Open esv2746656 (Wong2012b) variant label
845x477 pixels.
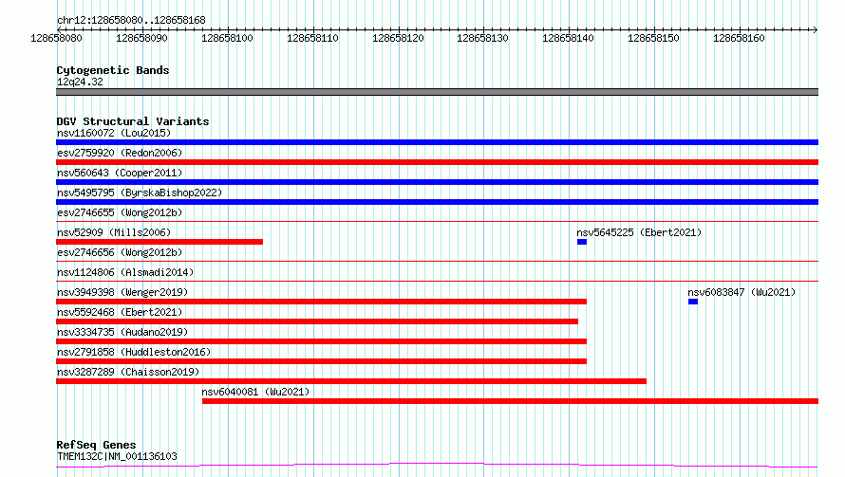pyautogui.click(x=120, y=252)
